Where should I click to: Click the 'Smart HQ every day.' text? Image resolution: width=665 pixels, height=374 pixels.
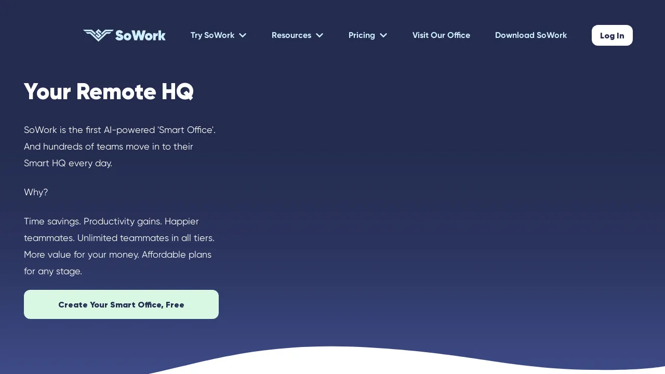(68, 163)
